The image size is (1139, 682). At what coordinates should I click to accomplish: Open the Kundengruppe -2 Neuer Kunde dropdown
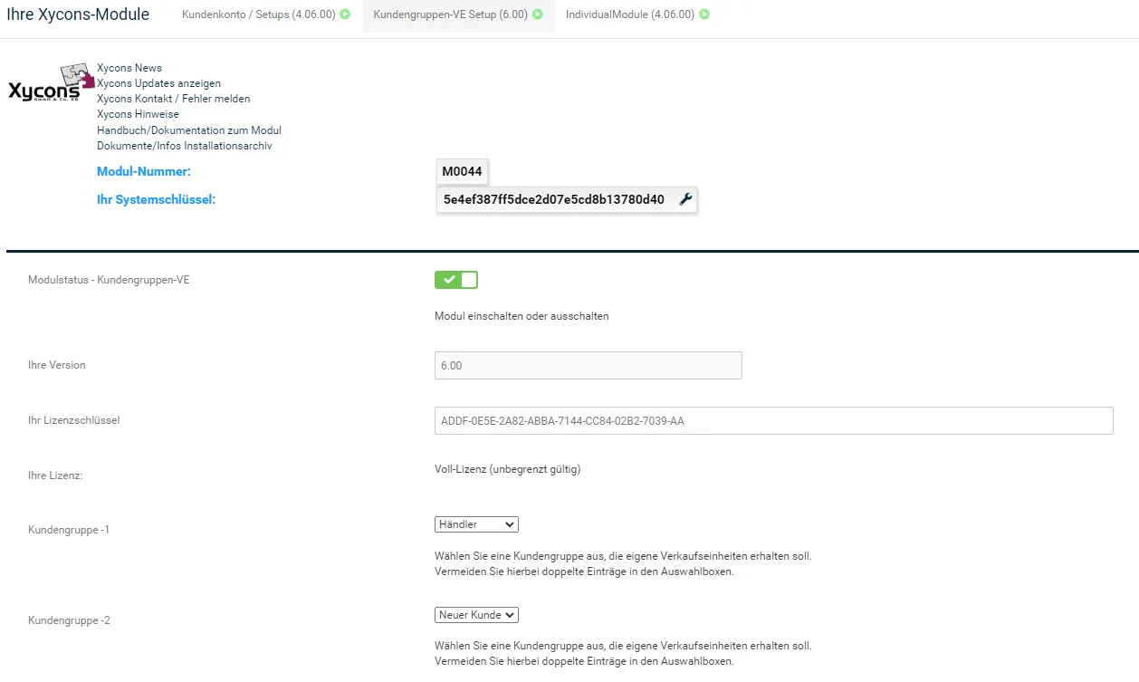point(476,615)
